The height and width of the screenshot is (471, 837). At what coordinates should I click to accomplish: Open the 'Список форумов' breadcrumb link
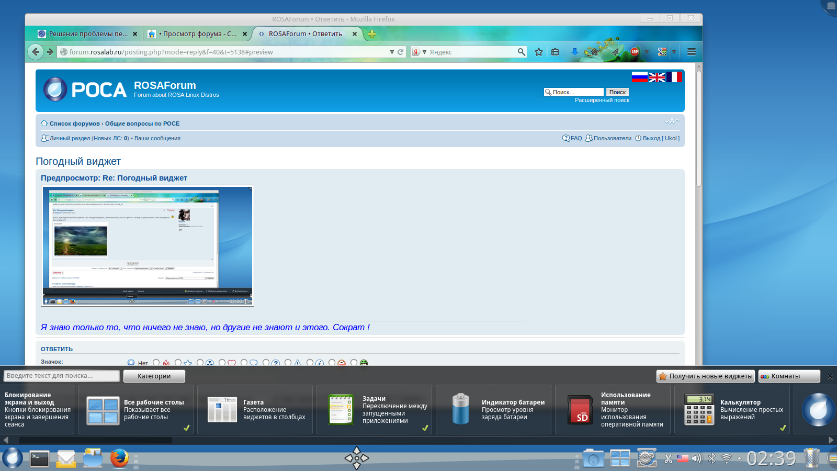pos(74,124)
